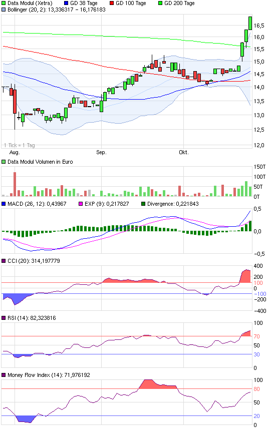
Task: Click the magenta EXP (9) legend swatch
Action: pyautogui.click(x=81, y=204)
